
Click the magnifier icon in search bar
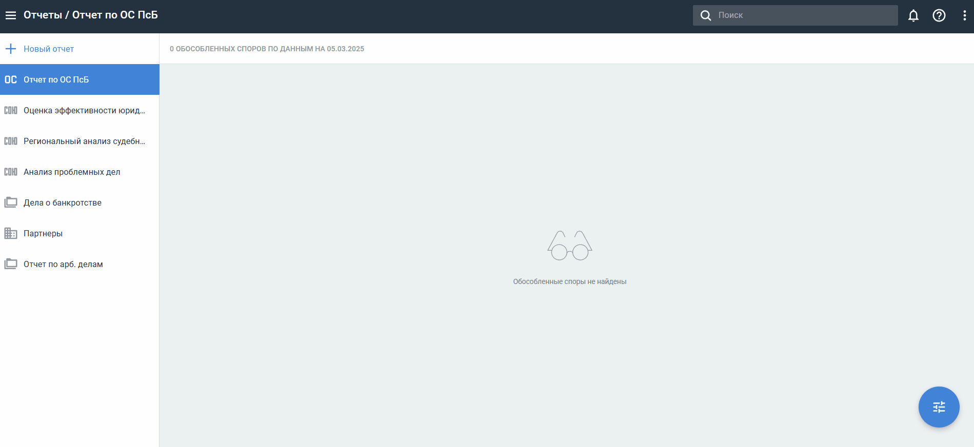click(x=706, y=15)
